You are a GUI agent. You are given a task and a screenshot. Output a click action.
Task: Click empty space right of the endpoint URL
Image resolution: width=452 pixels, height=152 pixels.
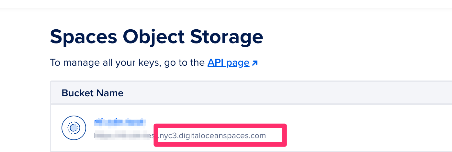click(356, 136)
